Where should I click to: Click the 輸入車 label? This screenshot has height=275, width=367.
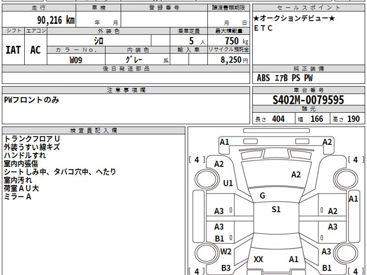coord(189,50)
